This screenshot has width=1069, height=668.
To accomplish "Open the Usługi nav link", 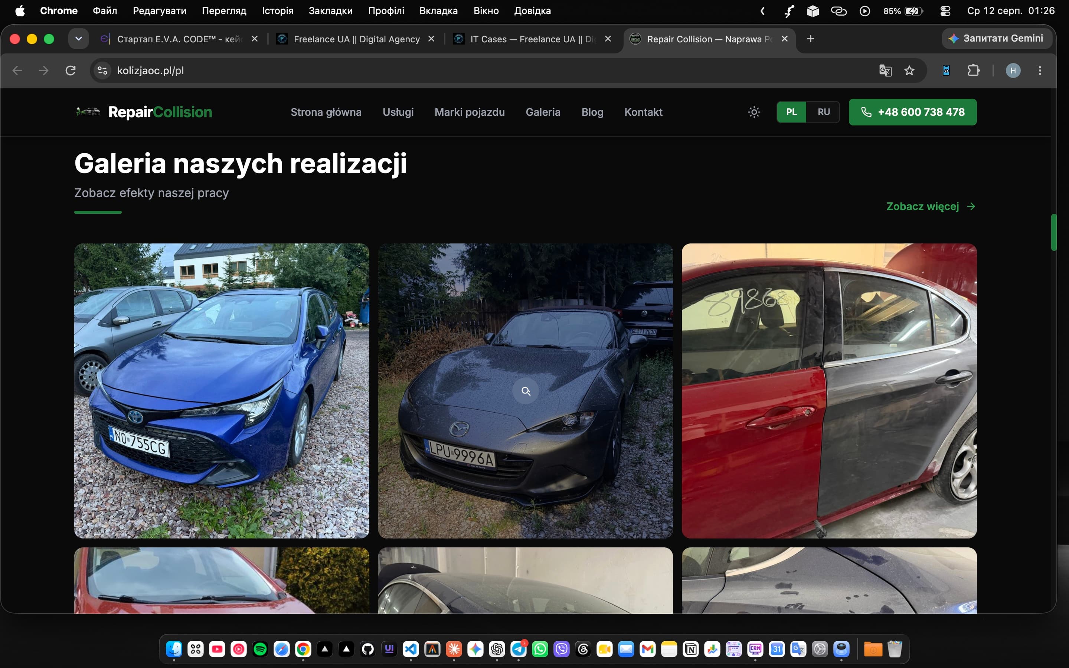I will point(398,112).
